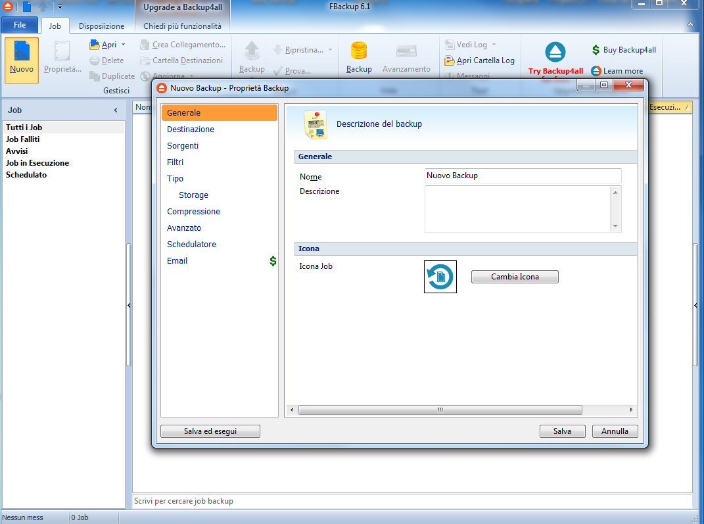This screenshot has width=704, height=524.
Task: Click the Salva ed esegui button
Action: (210, 431)
